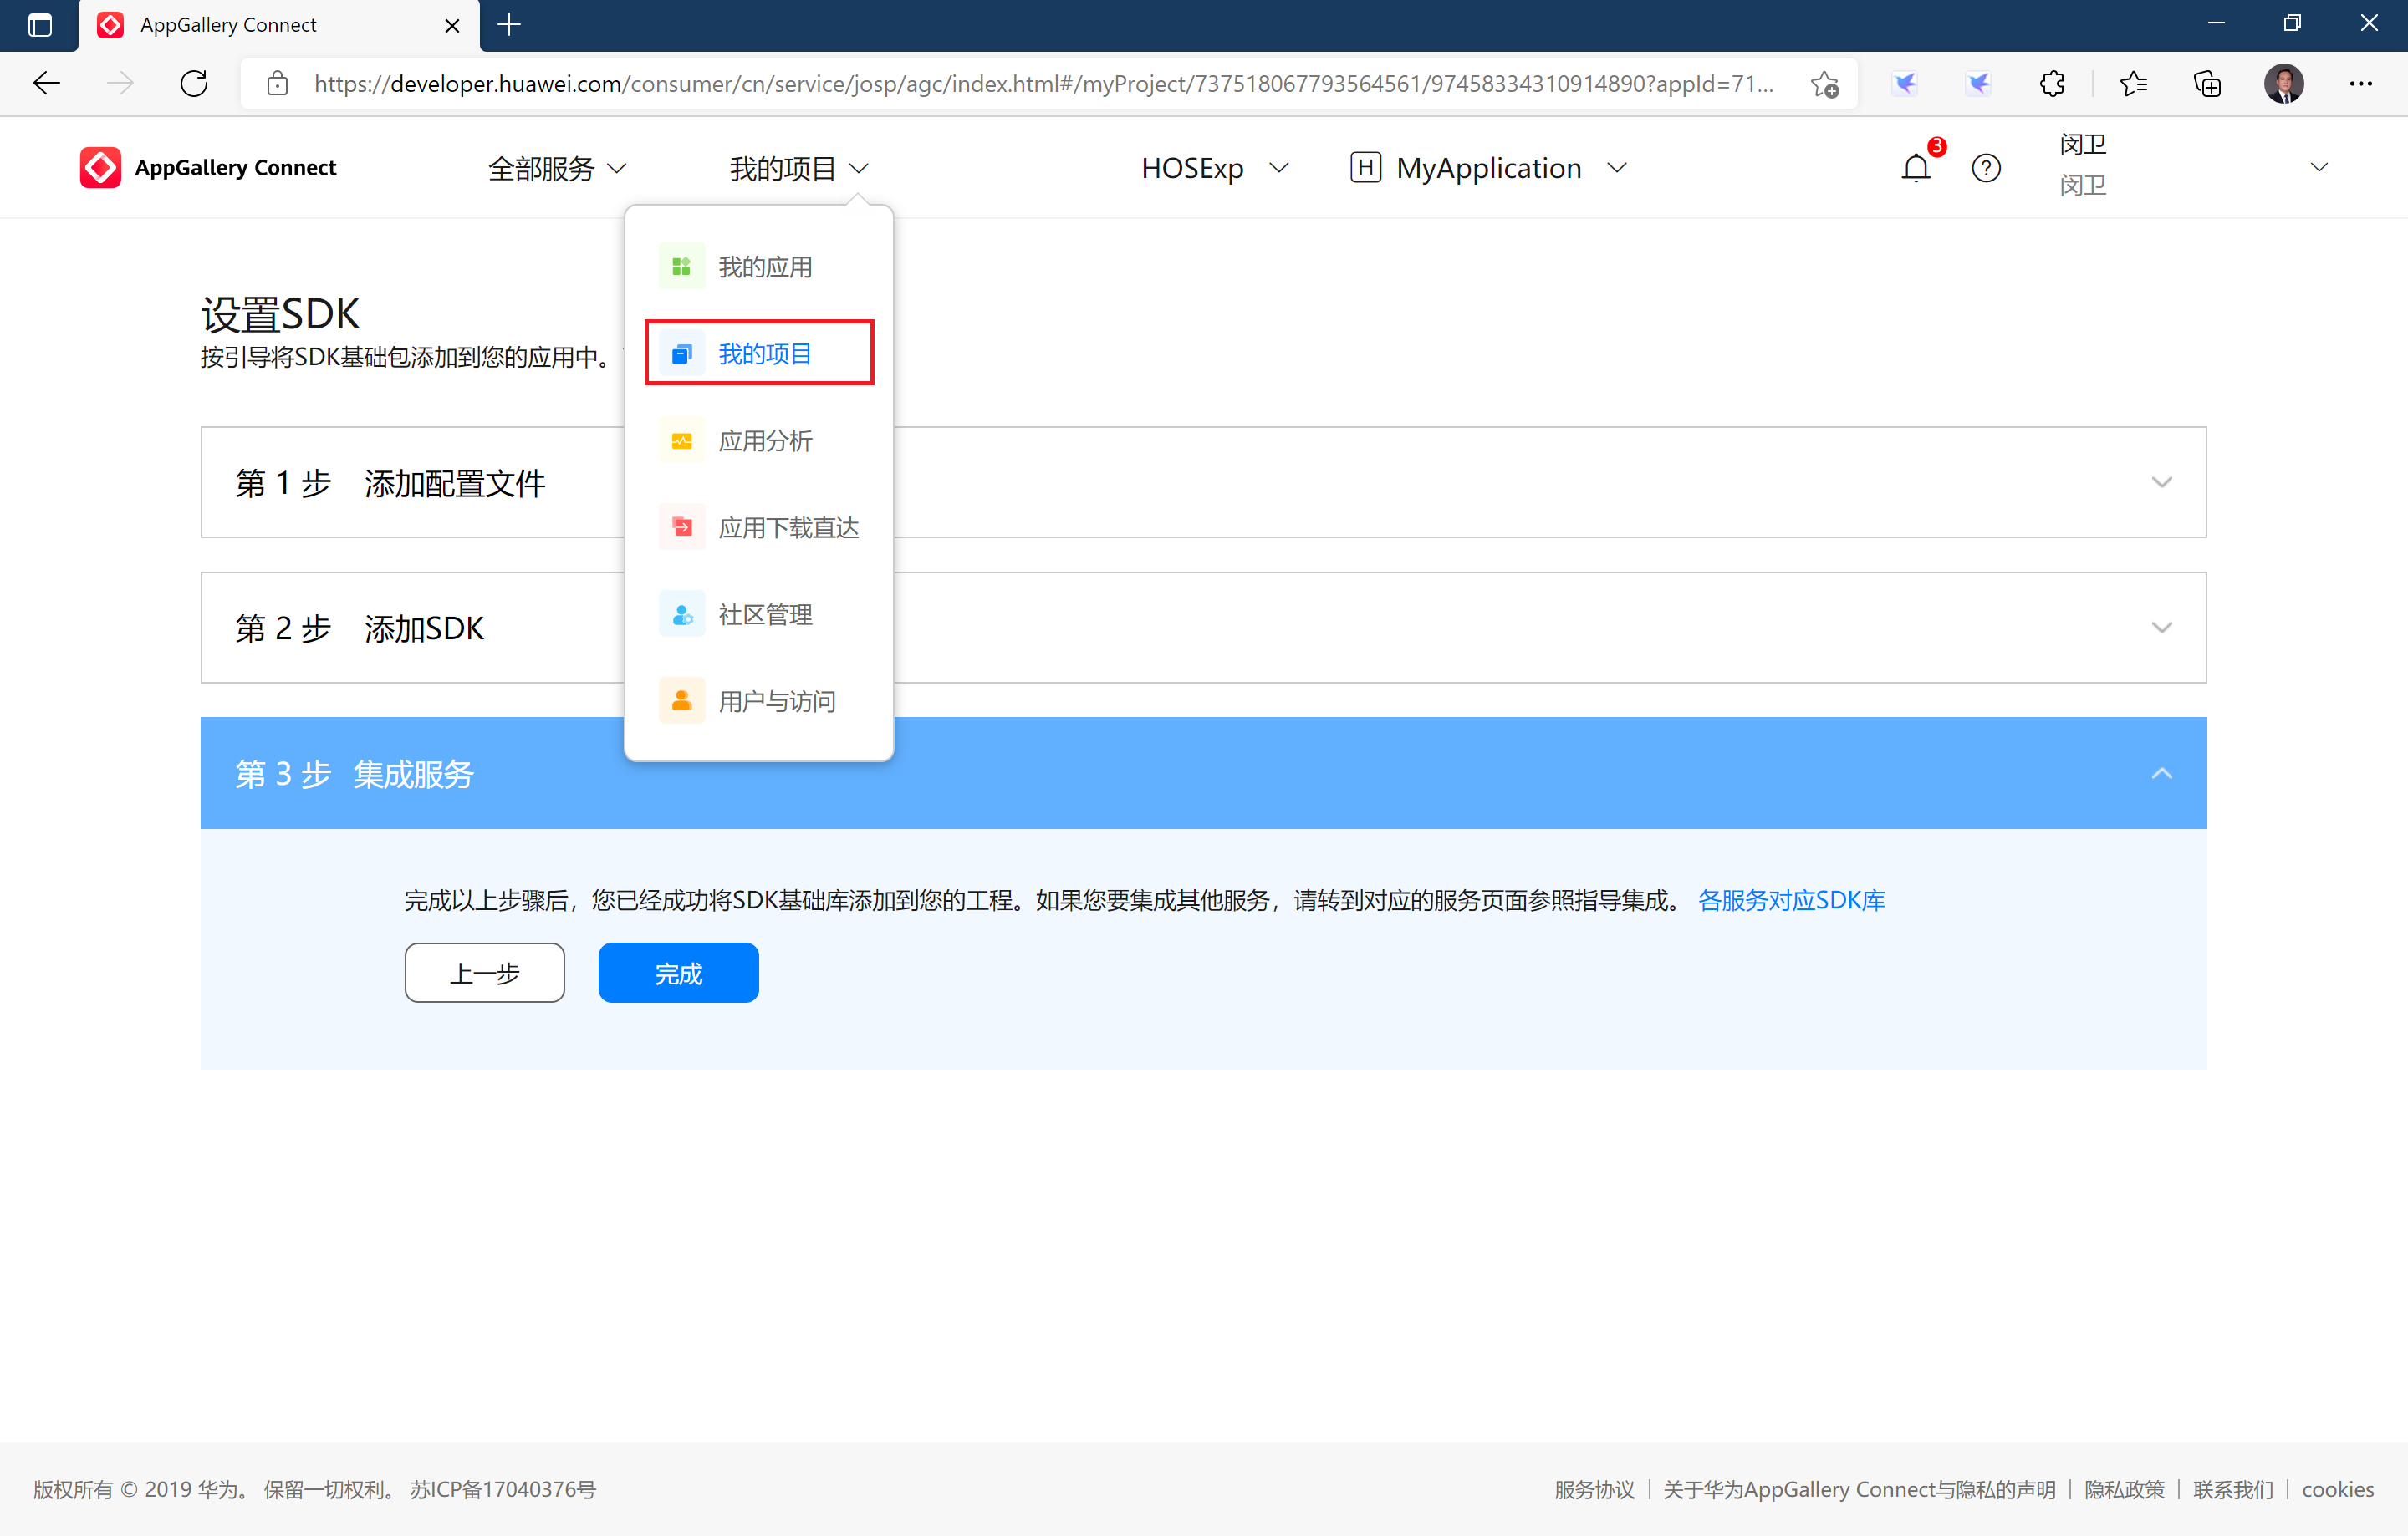This screenshot has height=1536, width=2408.
Task: Click the 上一步 button
Action: 485,973
